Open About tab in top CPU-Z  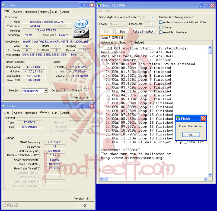pos(66,12)
